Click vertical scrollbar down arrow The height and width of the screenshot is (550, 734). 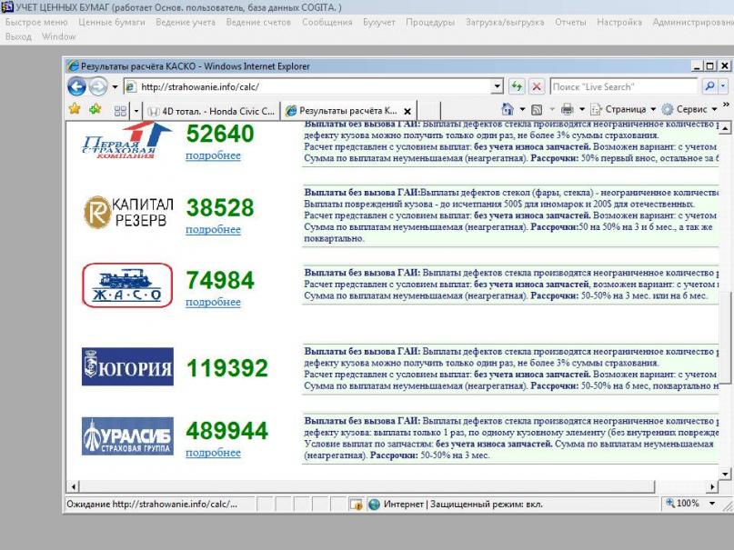(725, 475)
